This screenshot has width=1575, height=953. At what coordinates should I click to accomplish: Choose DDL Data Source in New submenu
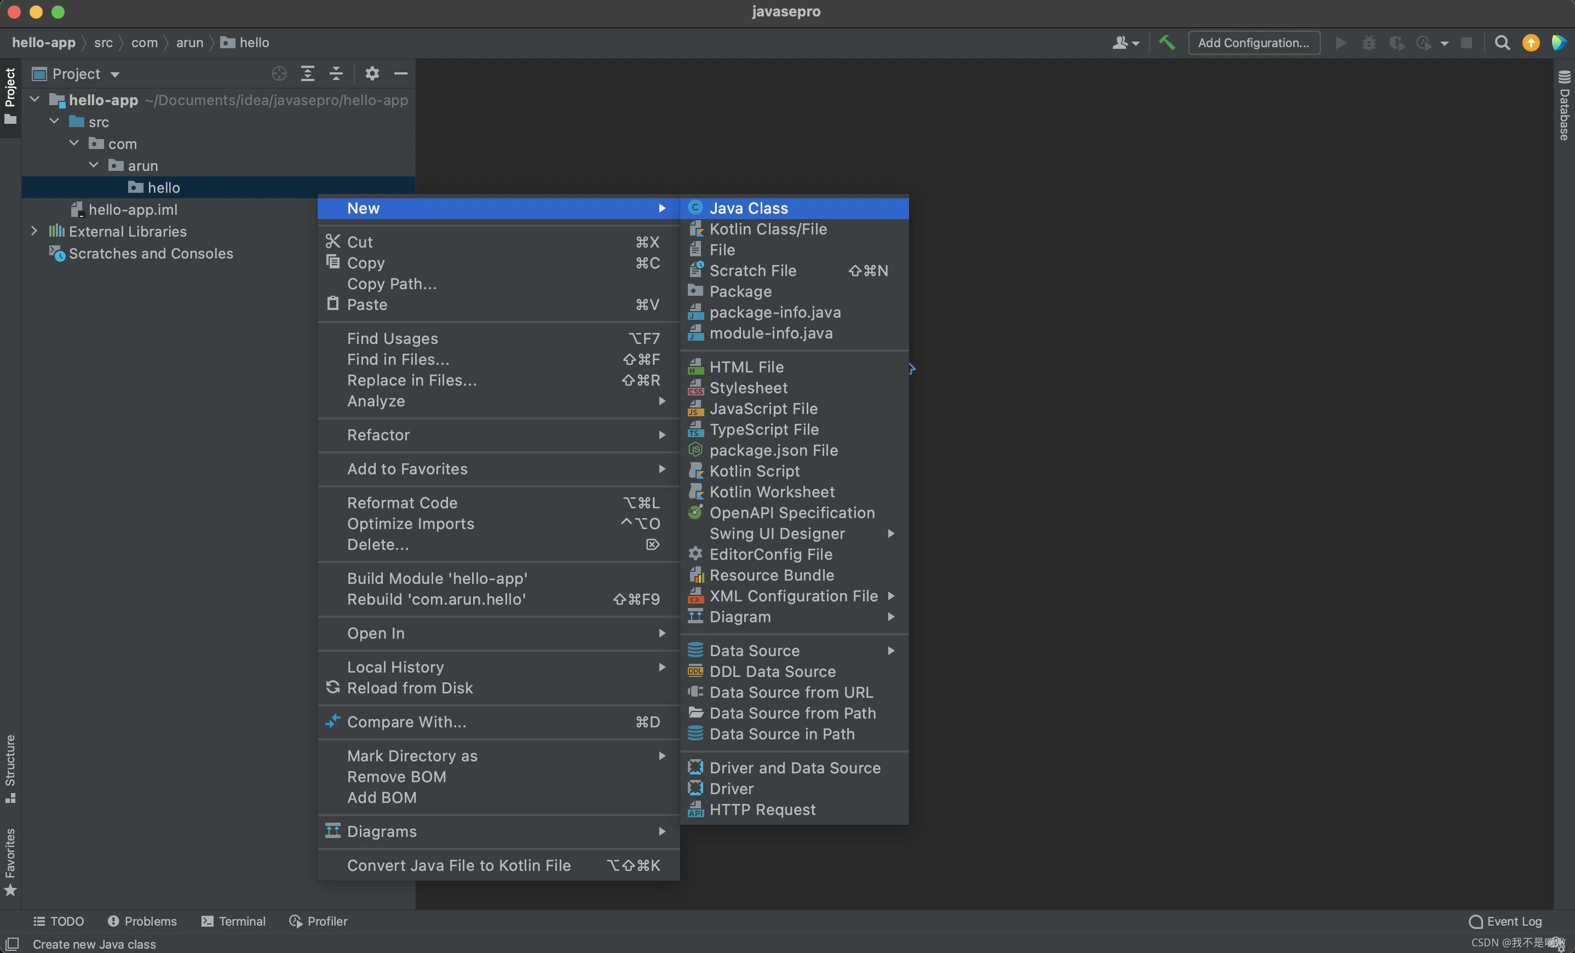click(794, 671)
